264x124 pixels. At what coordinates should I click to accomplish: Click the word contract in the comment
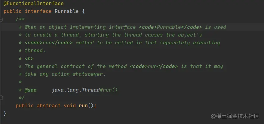coord(73,66)
